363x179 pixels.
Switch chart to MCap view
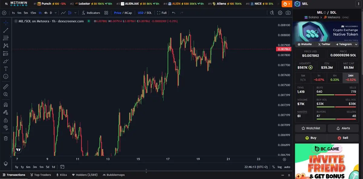click(x=128, y=13)
